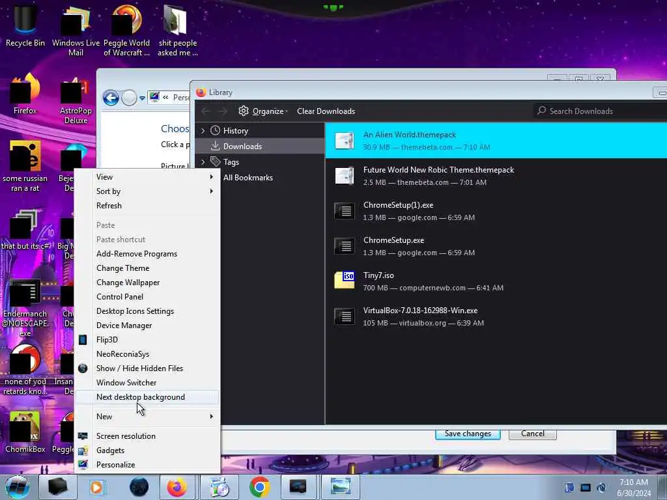Click the Firefox logo in Library title bar
667x500 pixels.
(x=201, y=92)
